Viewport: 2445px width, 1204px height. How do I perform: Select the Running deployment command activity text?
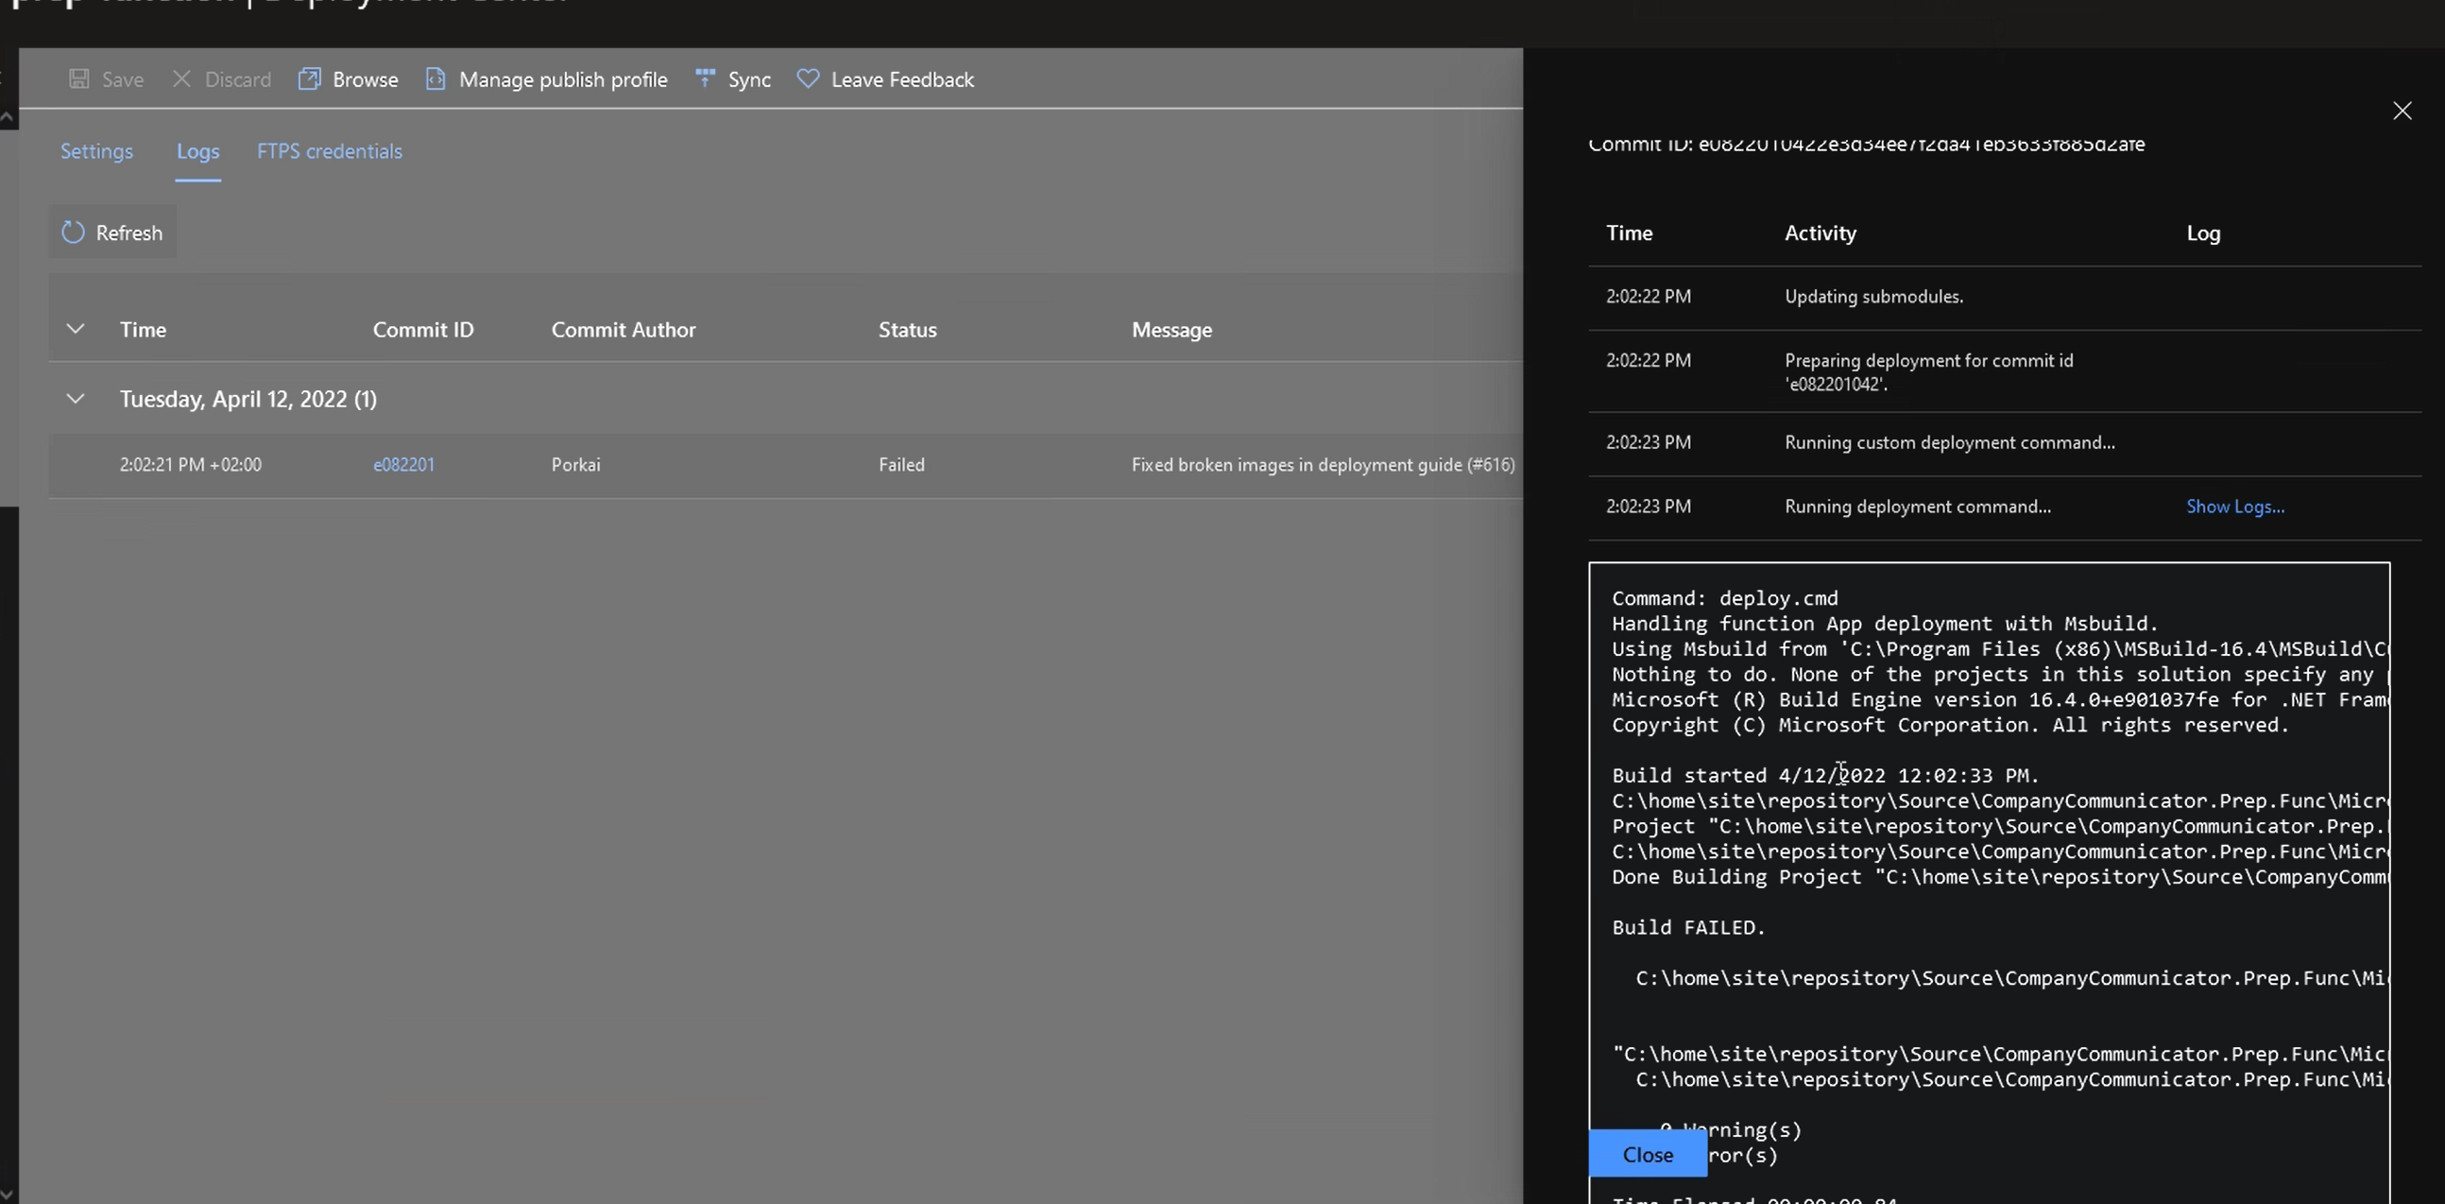1917,507
